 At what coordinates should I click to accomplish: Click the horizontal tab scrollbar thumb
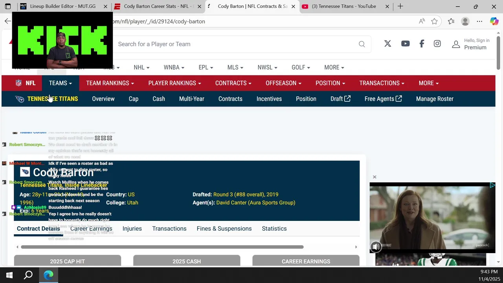[162, 247]
